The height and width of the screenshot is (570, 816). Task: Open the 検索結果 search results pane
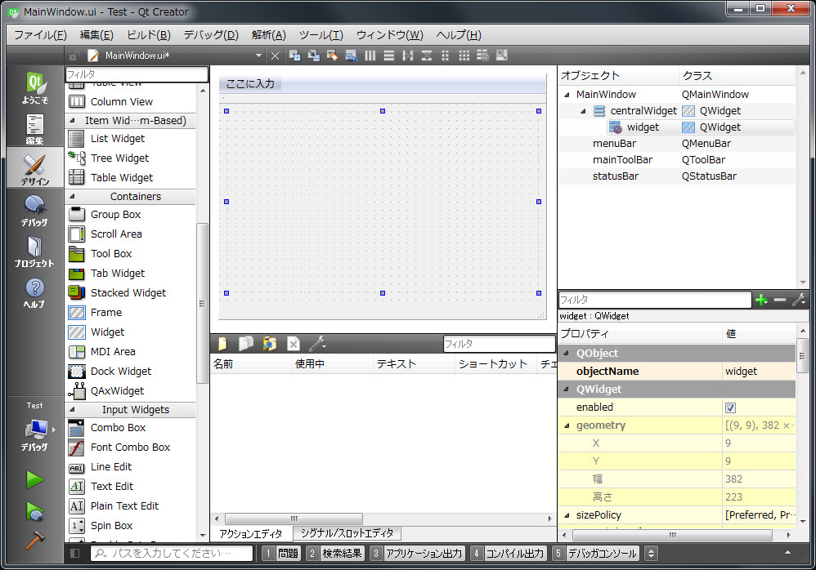coord(336,554)
